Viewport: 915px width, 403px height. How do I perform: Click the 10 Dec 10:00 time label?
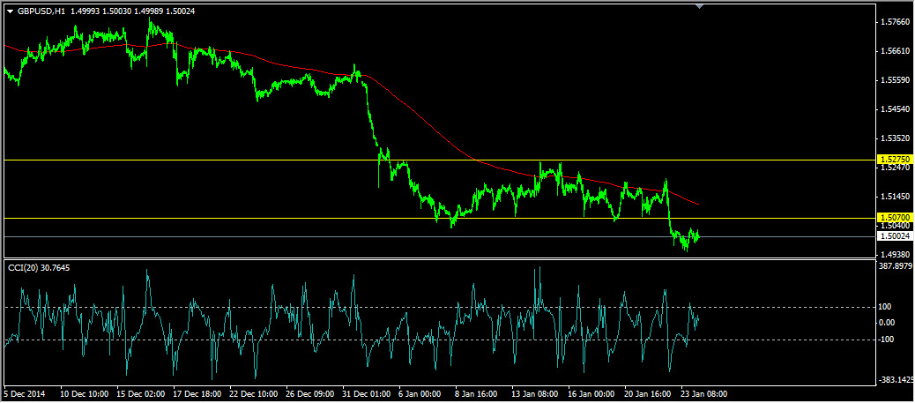pos(86,393)
